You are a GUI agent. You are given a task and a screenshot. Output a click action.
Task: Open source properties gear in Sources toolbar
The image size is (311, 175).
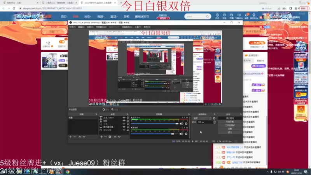click(x=110, y=137)
